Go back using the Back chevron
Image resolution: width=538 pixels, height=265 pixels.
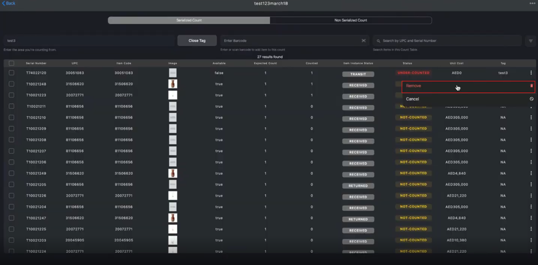4,3
